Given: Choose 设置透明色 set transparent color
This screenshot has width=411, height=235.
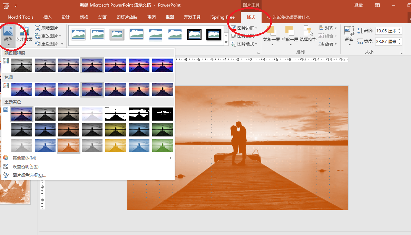Looking at the screenshot, I should click(88, 167).
